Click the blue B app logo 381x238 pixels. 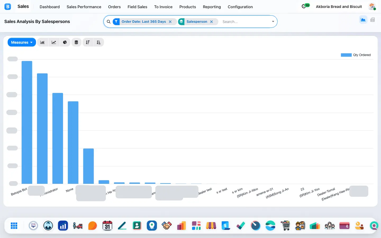8,7
